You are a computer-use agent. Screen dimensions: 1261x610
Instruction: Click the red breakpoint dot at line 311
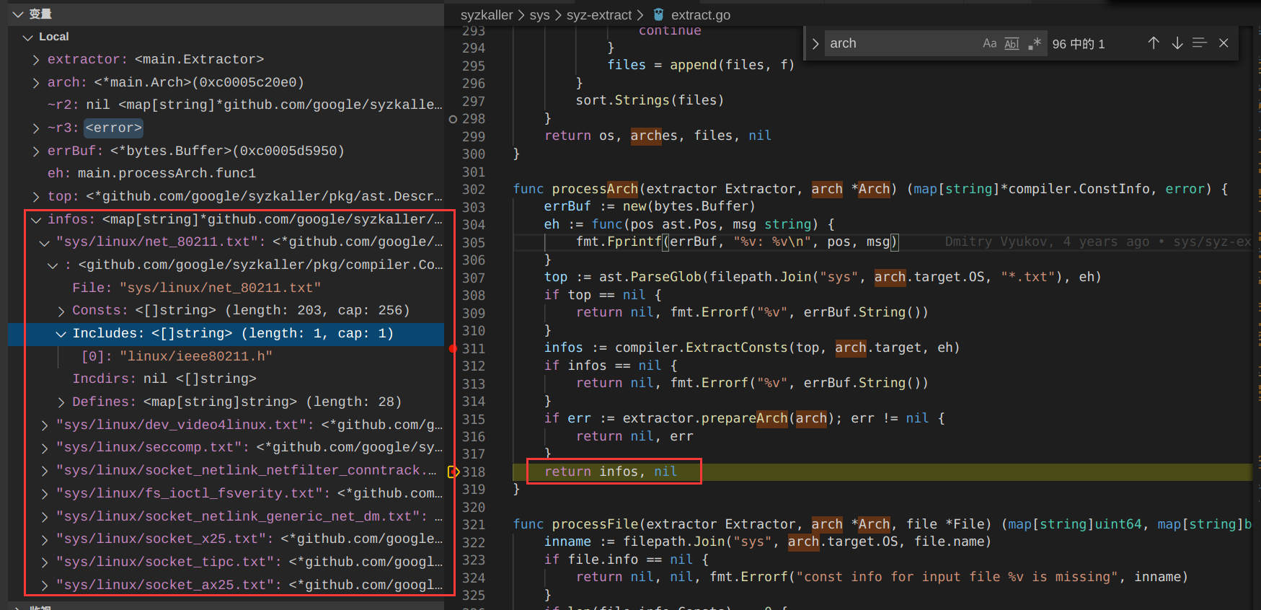tap(453, 348)
